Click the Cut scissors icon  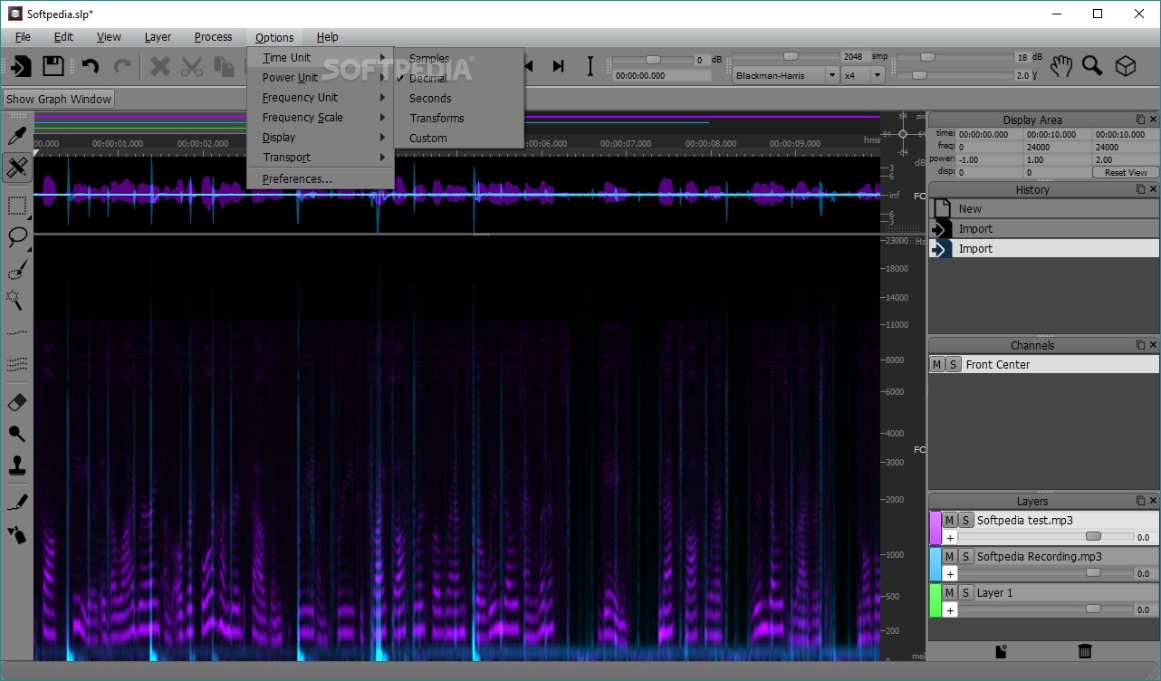pos(192,66)
